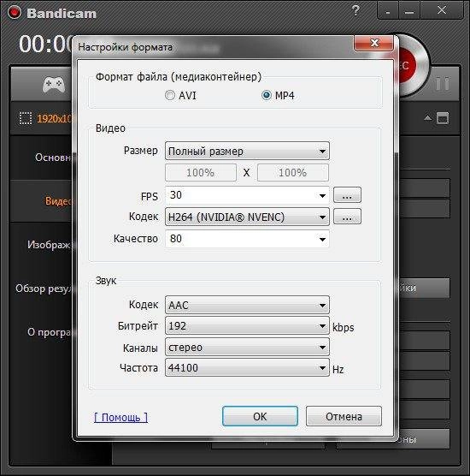470x476 pixels.
Task: Click the 1920x10 resolution text in Bandicam
Action: pos(55,118)
